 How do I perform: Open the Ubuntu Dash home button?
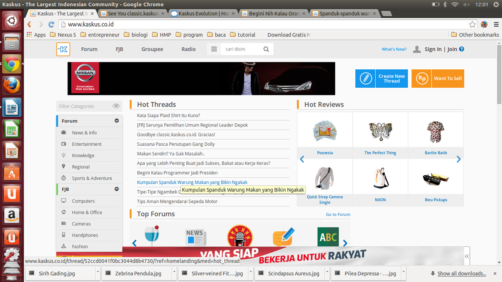pos(12,21)
